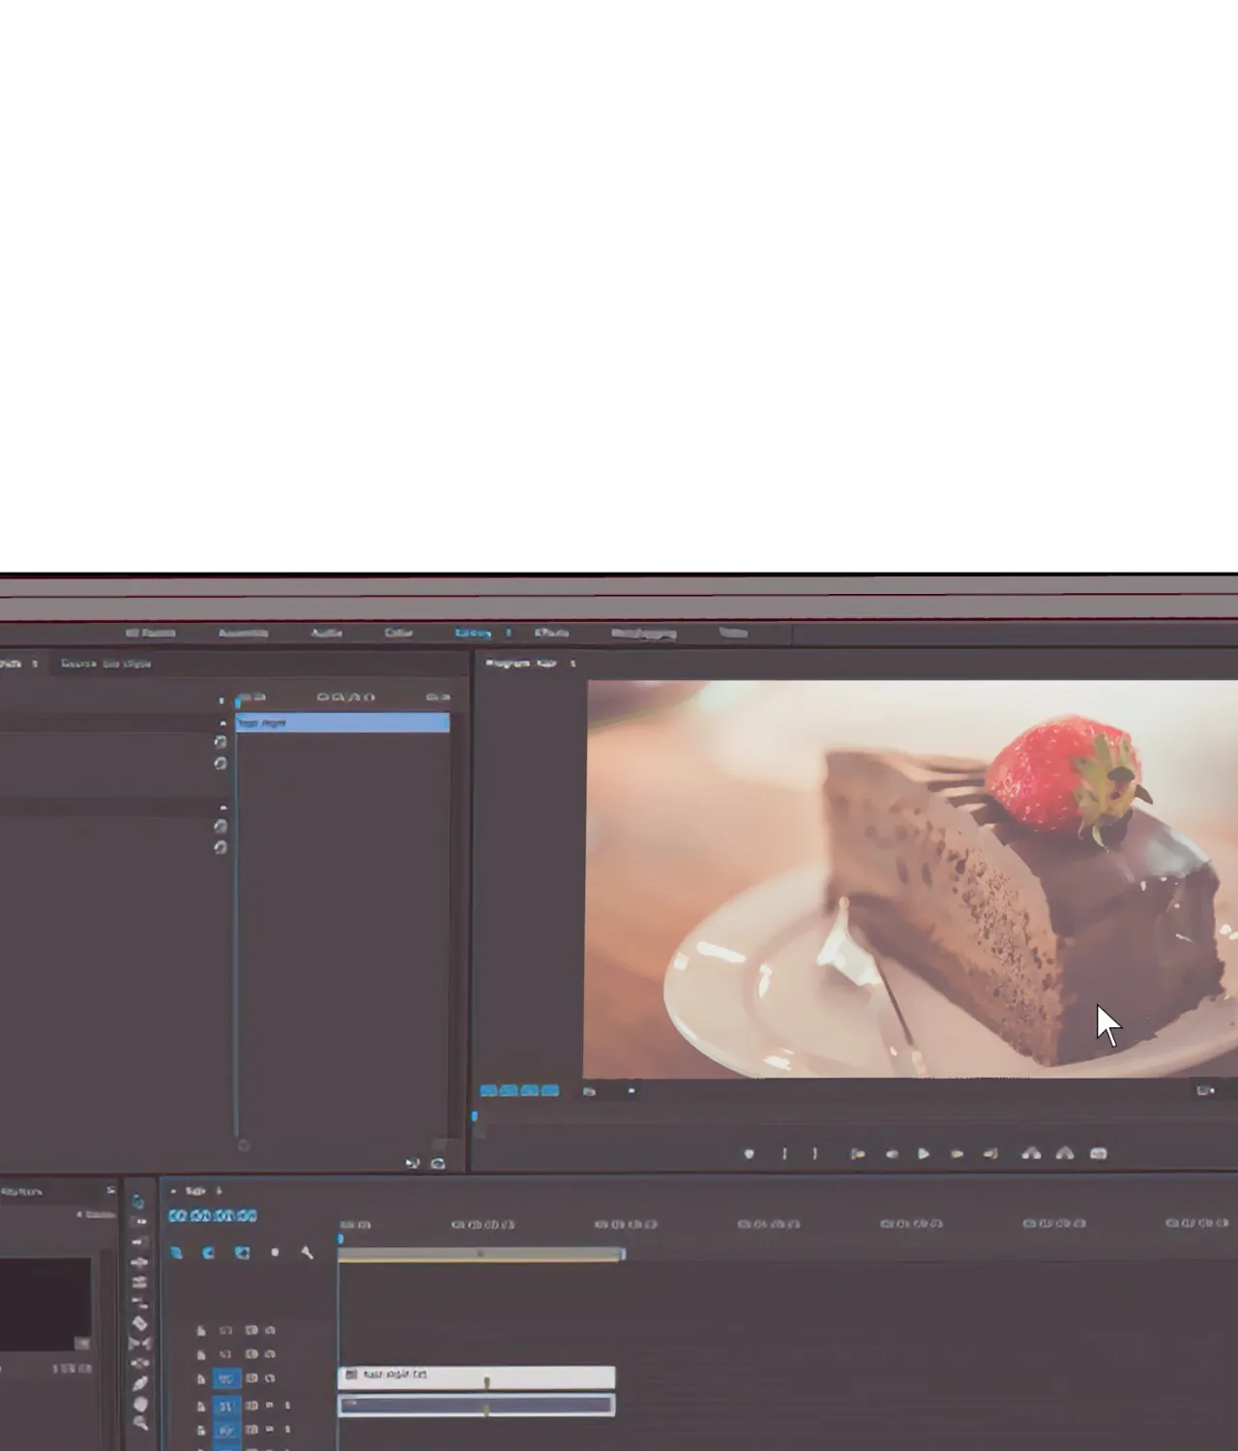Click the blue playhead timecode in the timeline
1238x1451 pixels.
click(x=213, y=1216)
